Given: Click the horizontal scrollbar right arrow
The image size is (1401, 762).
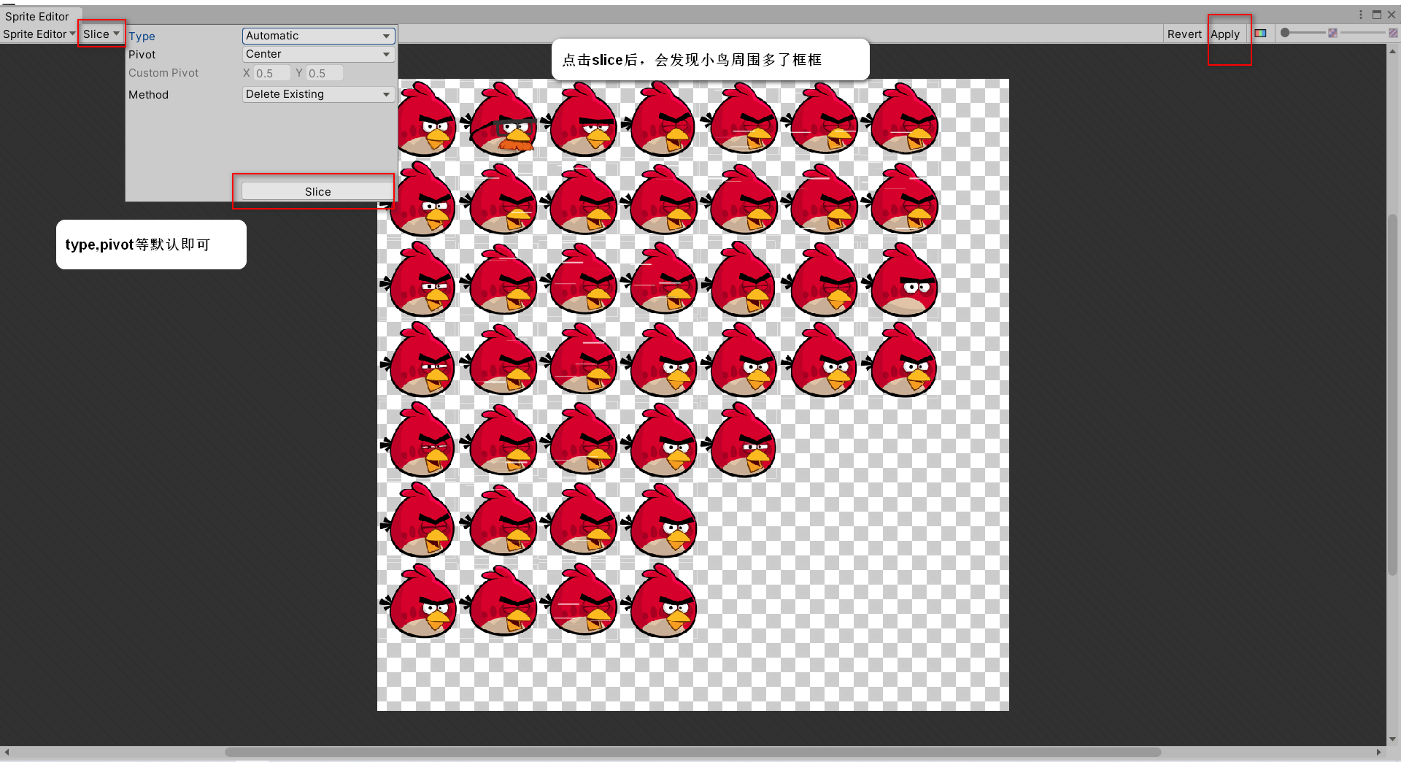Looking at the screenshot, I should coord(1378,752).
